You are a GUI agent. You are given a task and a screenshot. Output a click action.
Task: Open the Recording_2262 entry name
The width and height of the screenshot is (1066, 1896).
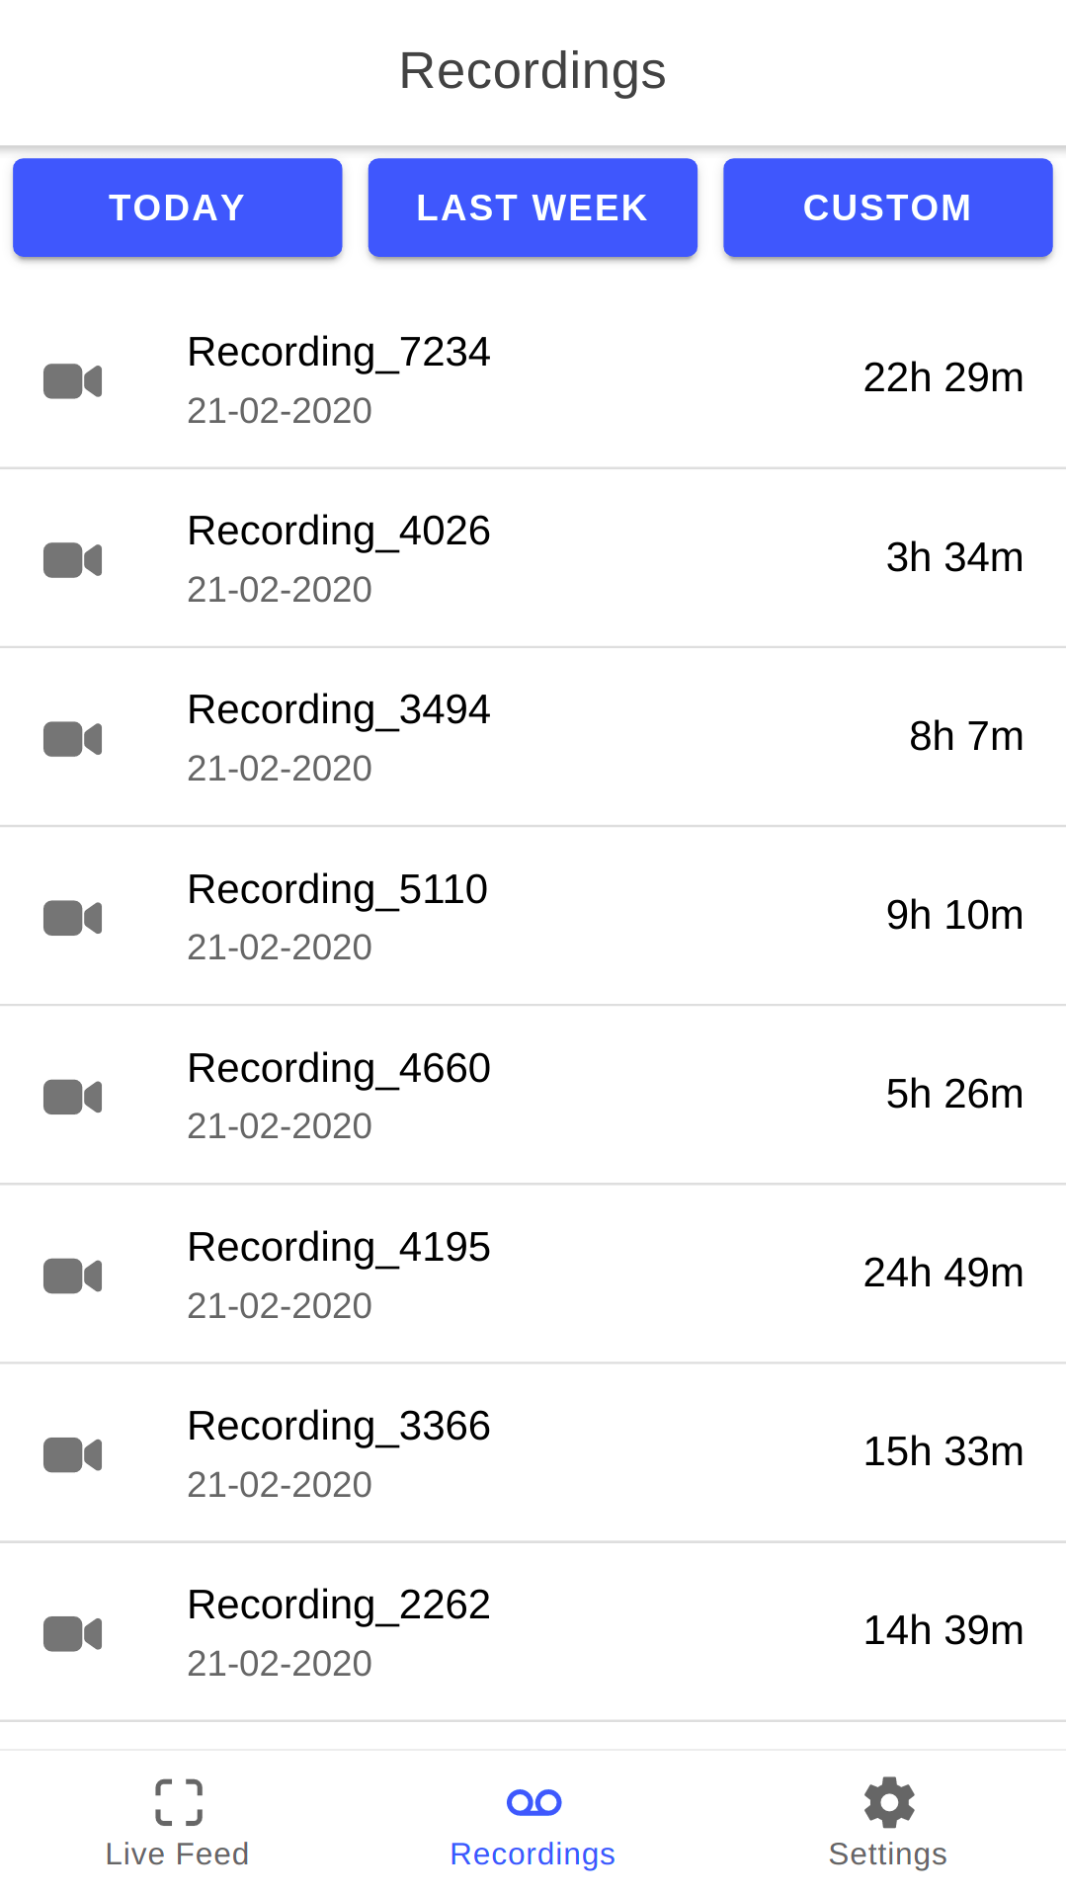[339, 1605]
